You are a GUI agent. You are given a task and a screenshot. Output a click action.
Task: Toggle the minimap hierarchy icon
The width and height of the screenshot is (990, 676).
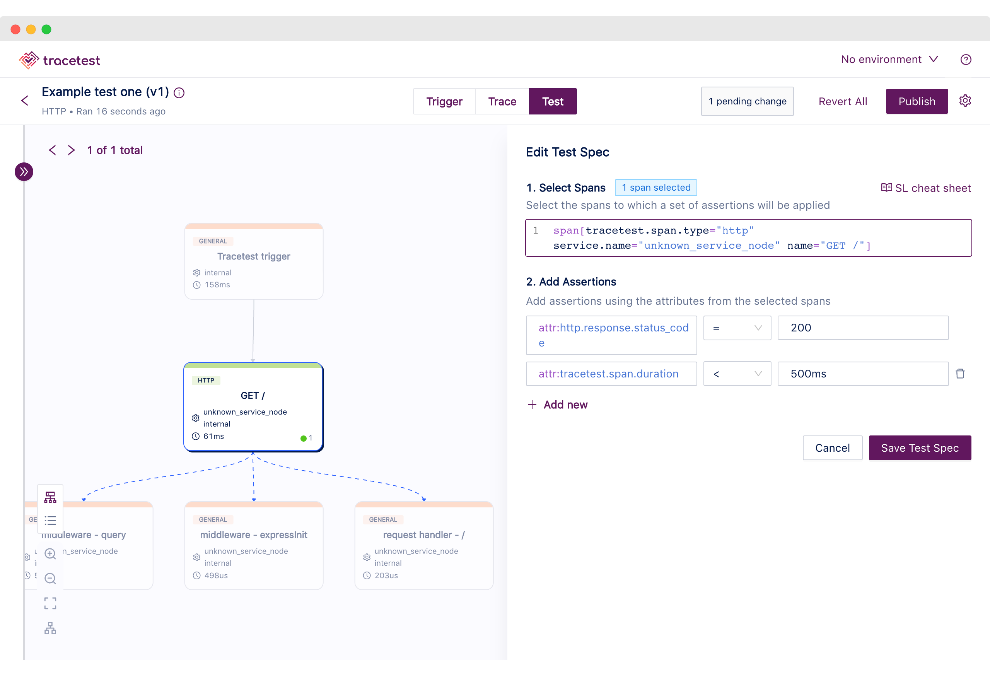coord(50,628)
